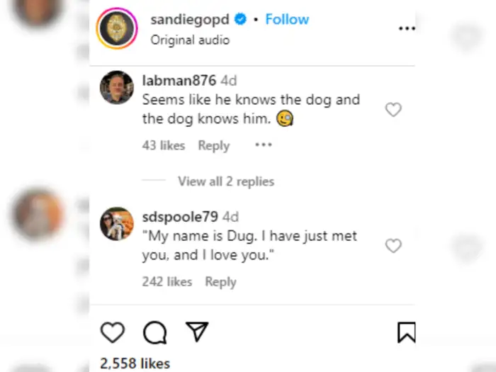The height and width of the screenshot is (372, 496).
Task: Like the post with heart icon
Action: 112,332
